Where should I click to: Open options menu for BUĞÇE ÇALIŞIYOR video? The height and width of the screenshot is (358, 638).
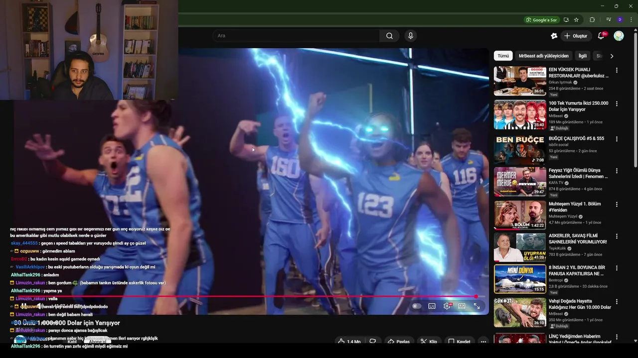pyautogui.click(x=617, y=139)
